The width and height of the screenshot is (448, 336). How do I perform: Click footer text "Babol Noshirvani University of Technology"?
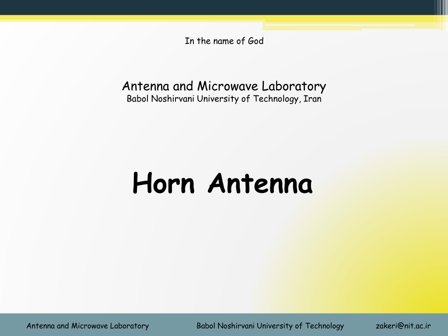(270, 325)
